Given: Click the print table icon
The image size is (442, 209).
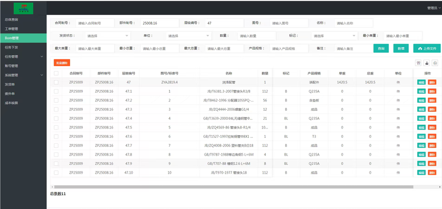Looking at the screenshot, I should coord(435,63).
